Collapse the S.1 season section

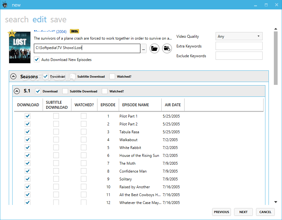[17, 91]
